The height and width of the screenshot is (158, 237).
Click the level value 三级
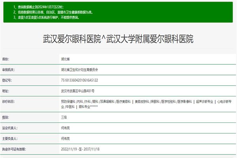(64, 117)
